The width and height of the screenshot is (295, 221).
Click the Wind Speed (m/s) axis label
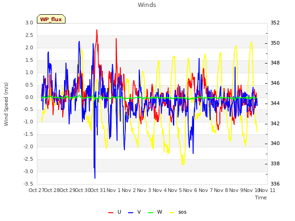6,104
